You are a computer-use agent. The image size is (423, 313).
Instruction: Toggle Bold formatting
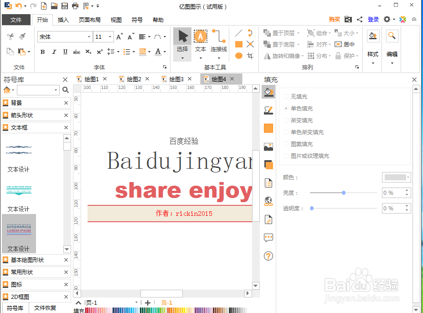pos(43,52)
